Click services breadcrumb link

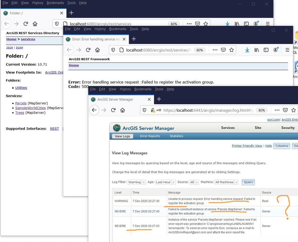[28, 39]
